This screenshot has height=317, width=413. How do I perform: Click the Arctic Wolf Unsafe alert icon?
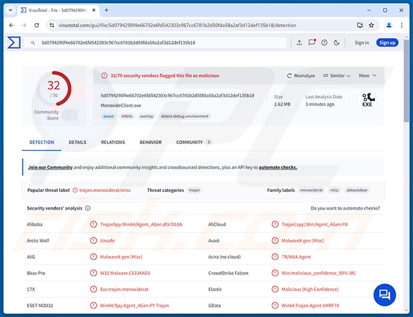[x=94, y=241]
